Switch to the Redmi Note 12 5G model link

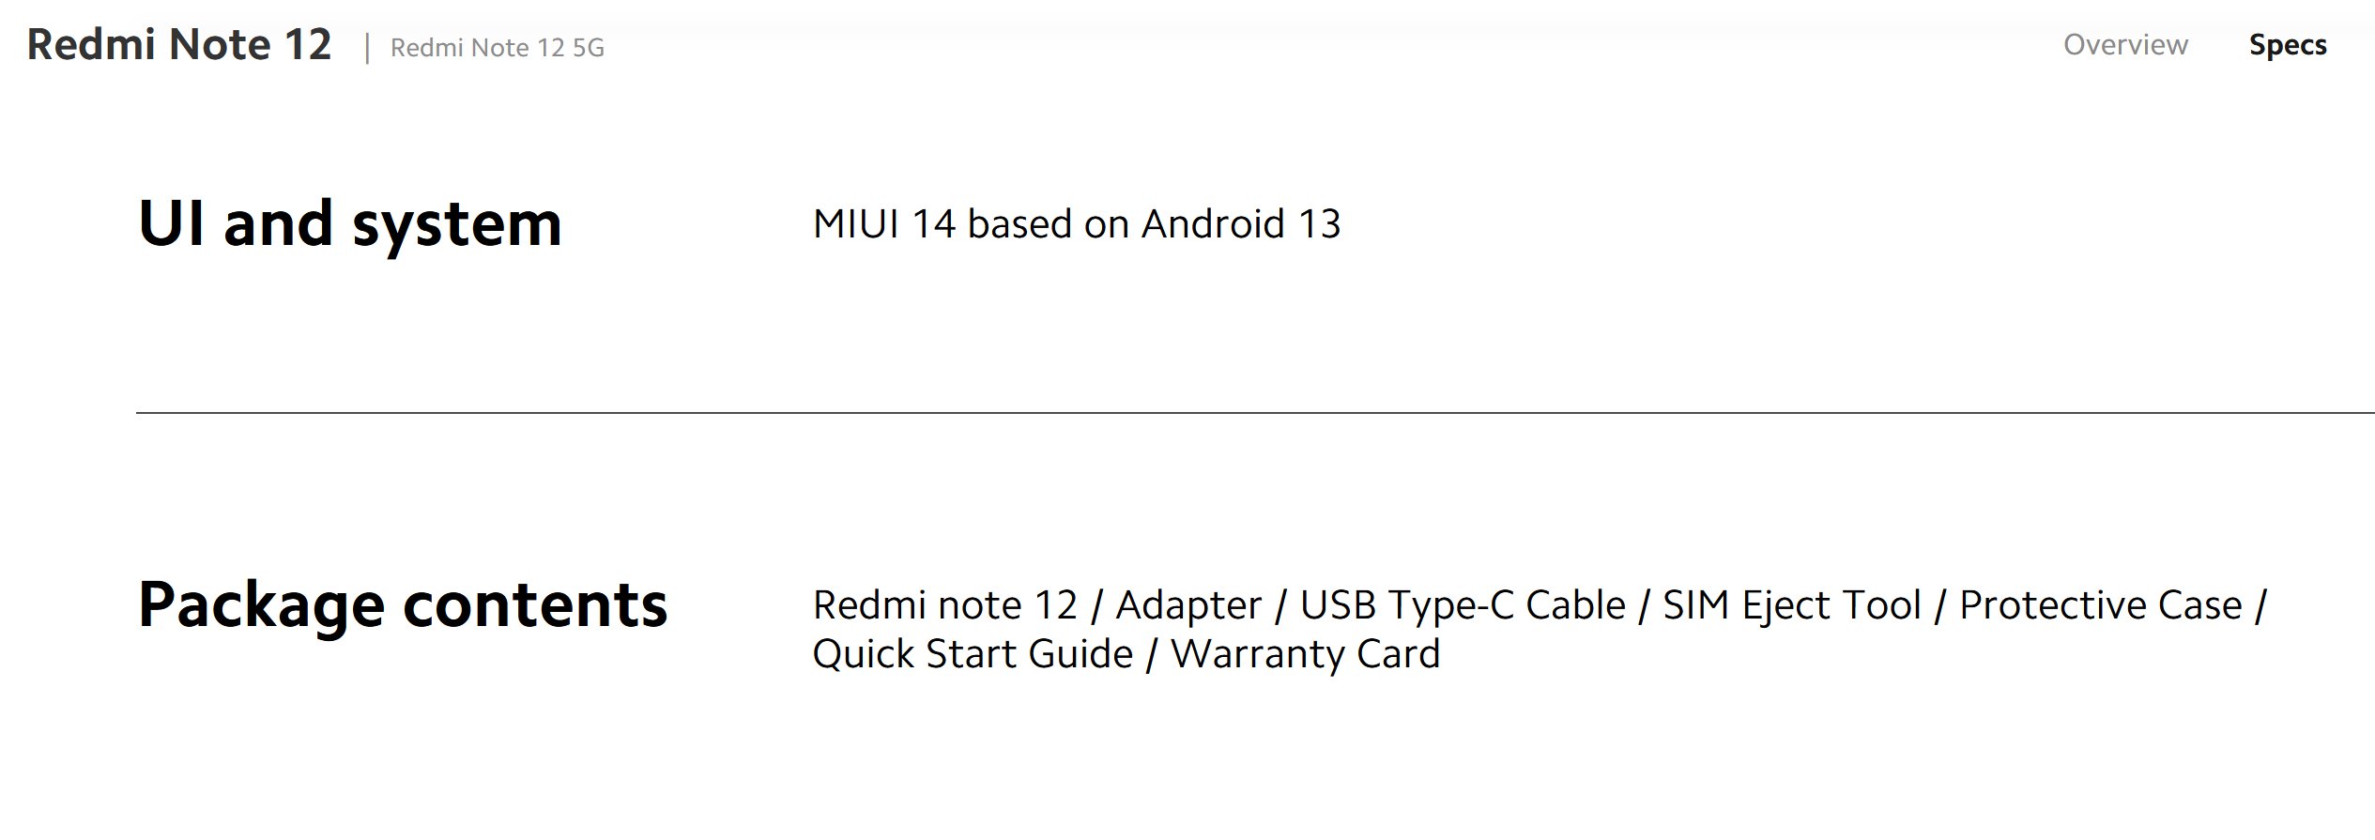(x=498, y=48)
